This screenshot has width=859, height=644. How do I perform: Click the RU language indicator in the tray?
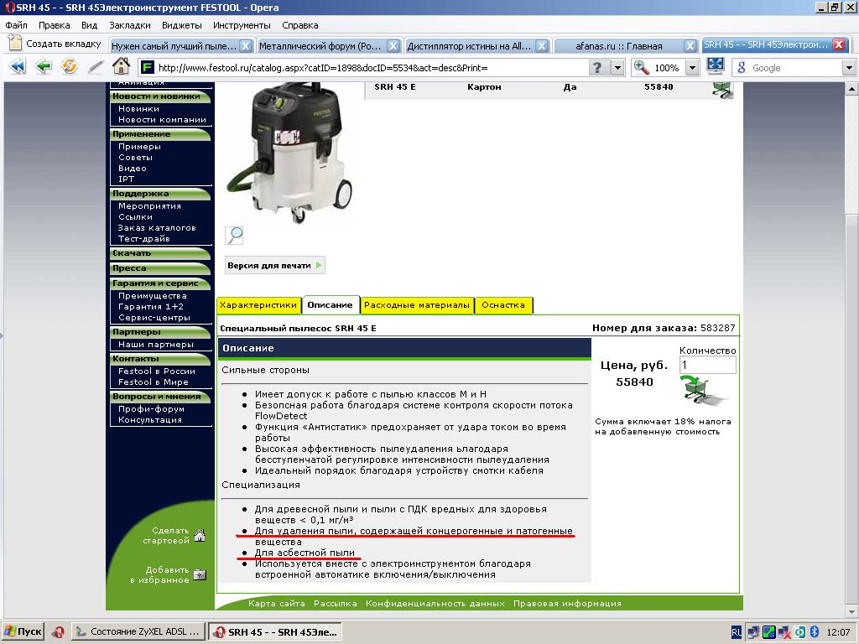point(737,632)
